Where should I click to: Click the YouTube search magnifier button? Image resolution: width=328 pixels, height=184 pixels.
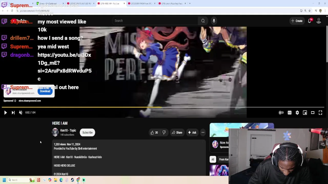tap(203, 21)
